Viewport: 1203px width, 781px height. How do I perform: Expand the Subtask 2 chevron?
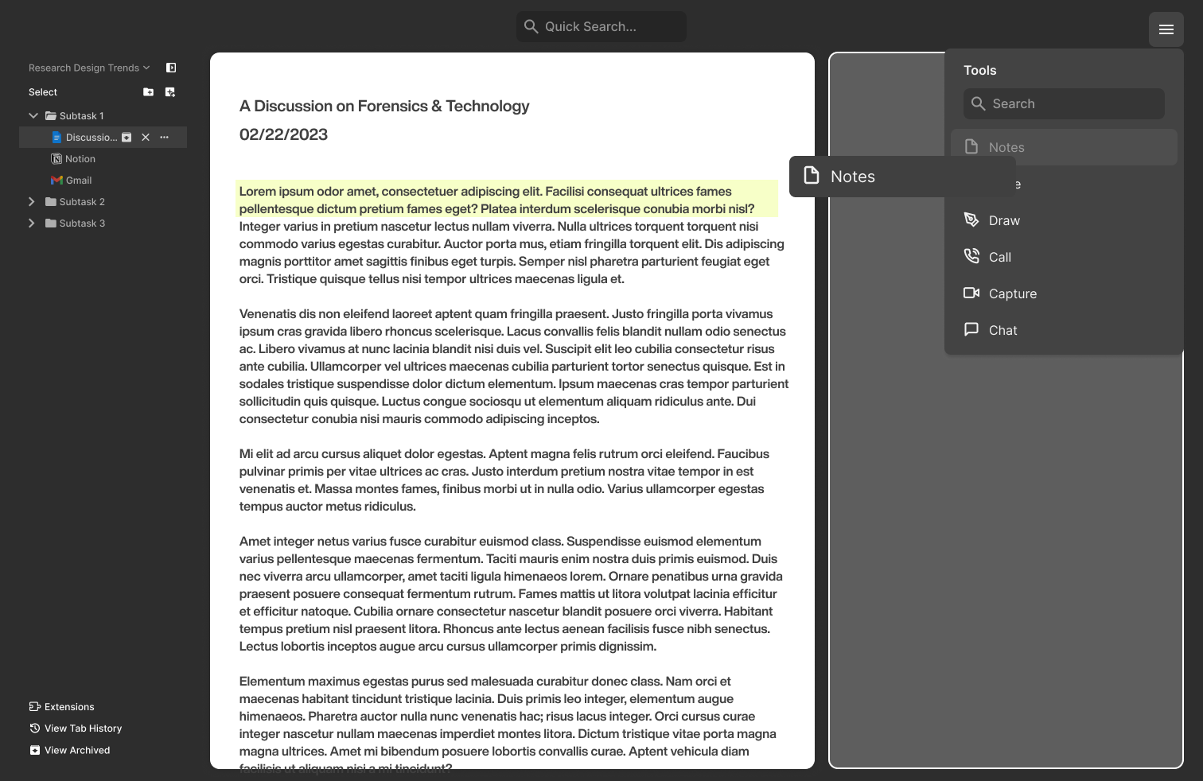[x=32, y=202]
